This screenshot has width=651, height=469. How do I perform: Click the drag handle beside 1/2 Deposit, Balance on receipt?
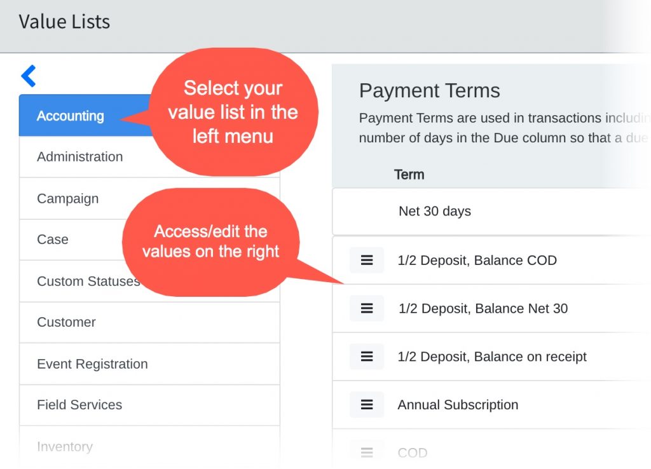(x=366, y=357)
